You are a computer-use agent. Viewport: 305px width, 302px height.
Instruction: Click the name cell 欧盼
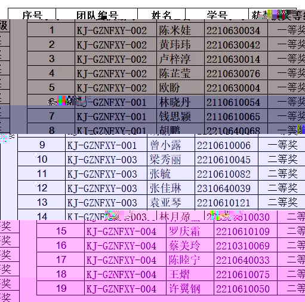tap(180, 87)
